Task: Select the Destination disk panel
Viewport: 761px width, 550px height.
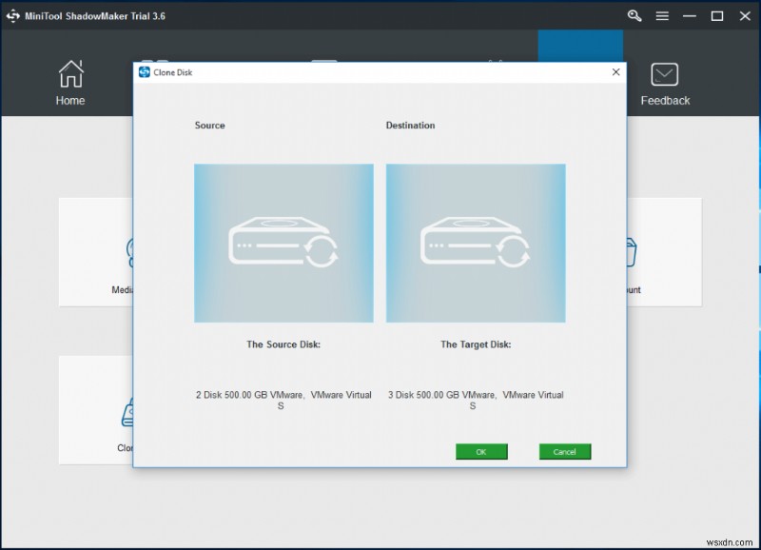Action: pyautogui.click(x=476, y=244)
